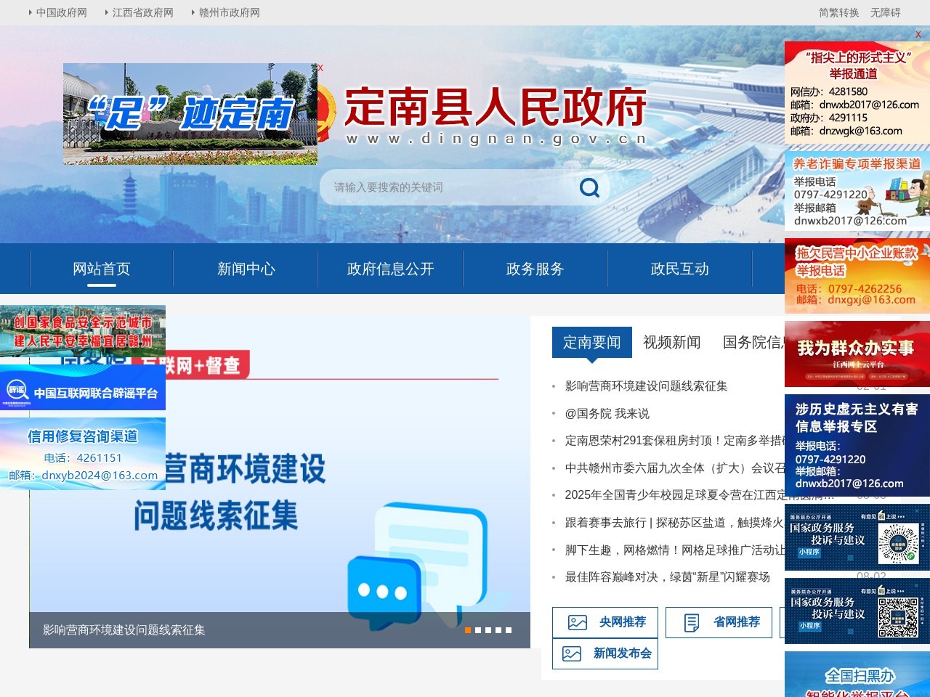This screenshot has width=930, height=697.
Task: Select the 定南要闻 tab
Action: pos(591,342)
